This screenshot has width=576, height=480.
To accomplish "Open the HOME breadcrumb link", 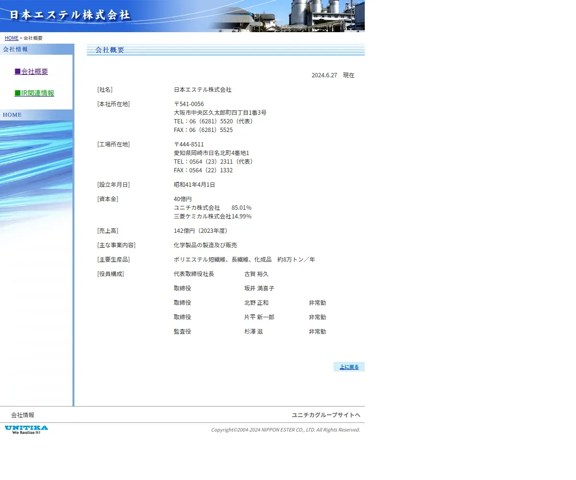I will click(12, 38).
